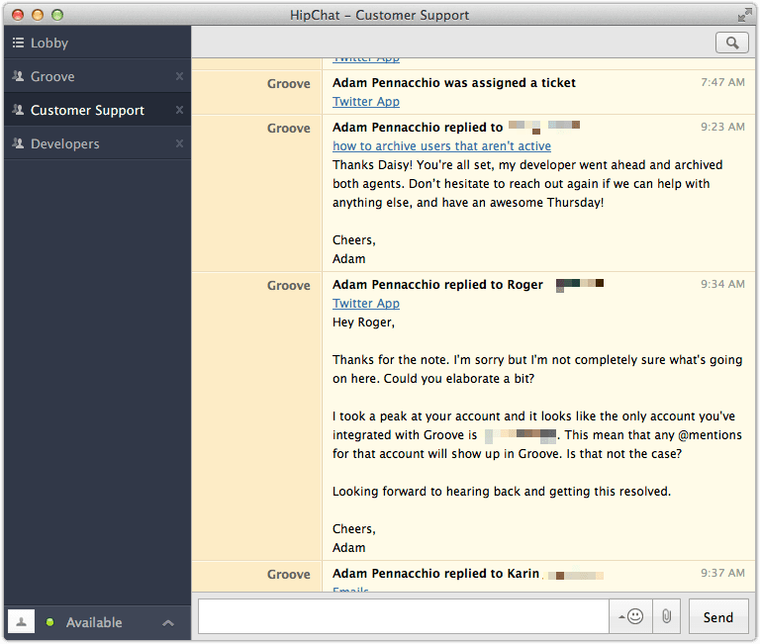Open Twitter App link in Roger reply

(366, 304)
